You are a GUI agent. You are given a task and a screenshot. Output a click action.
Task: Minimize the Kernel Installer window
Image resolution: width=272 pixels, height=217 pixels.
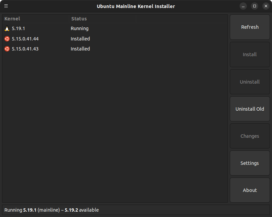243,6
